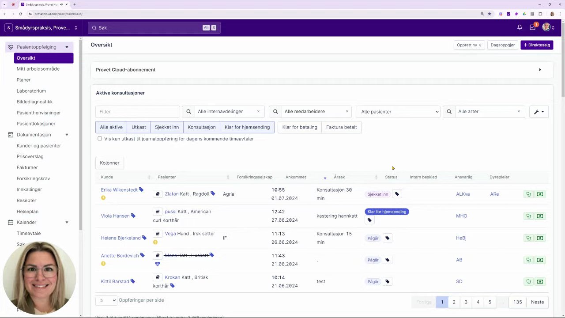Image resolution: width=565 pixels, height=318 pixels.
Task: Open the payment icon for Viola Hansen
Action: pos(540,216)
